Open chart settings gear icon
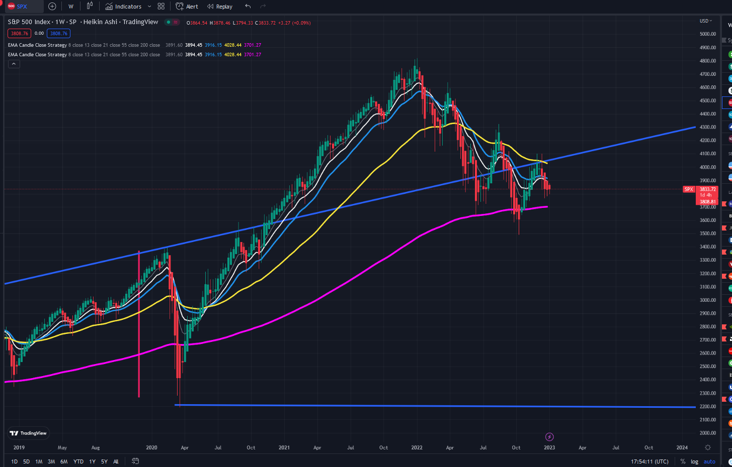The width and height of the screenshot is (732, 467). 708,447
